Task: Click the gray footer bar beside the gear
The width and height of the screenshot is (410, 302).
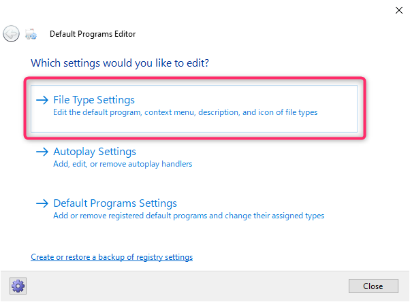Action: click(x=183, y=286)
